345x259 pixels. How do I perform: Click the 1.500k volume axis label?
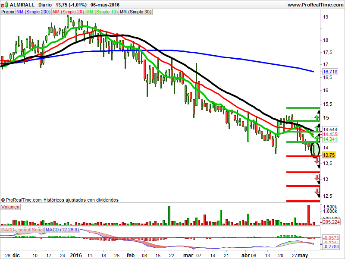(x=330, y=207)
